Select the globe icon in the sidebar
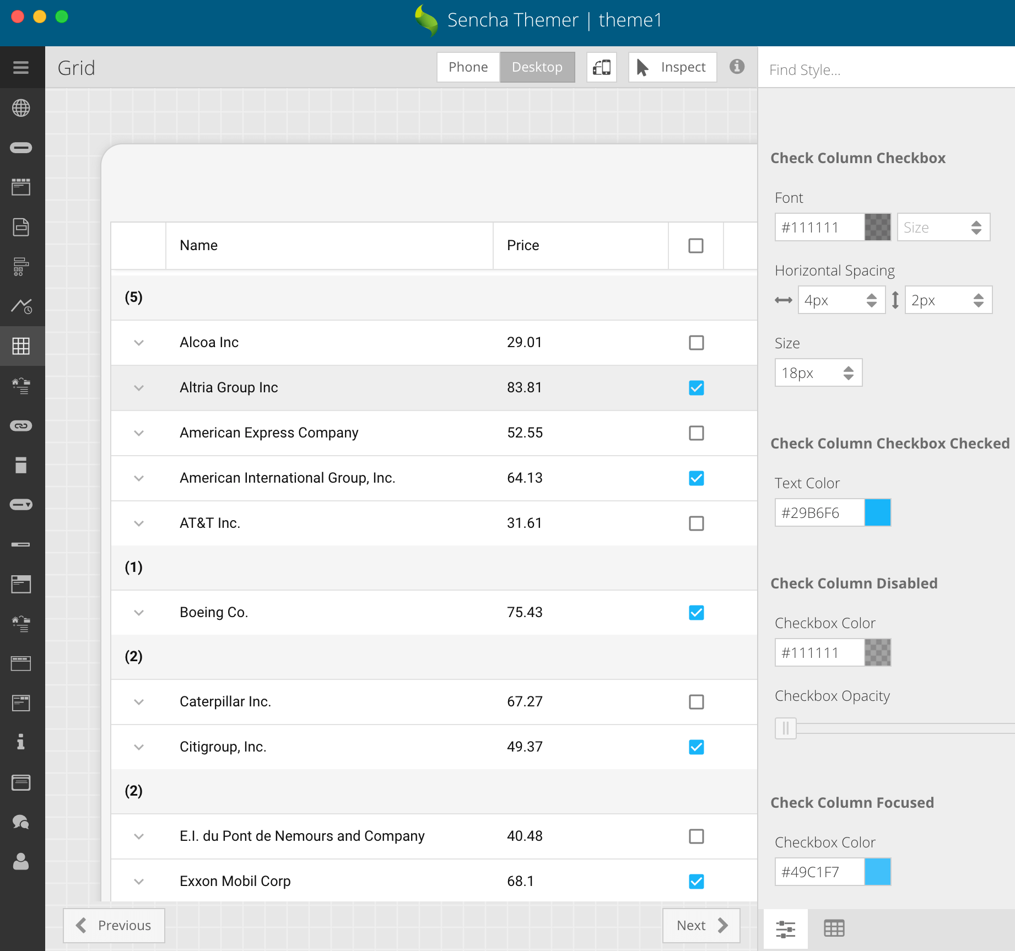 (x=21, y=108)
